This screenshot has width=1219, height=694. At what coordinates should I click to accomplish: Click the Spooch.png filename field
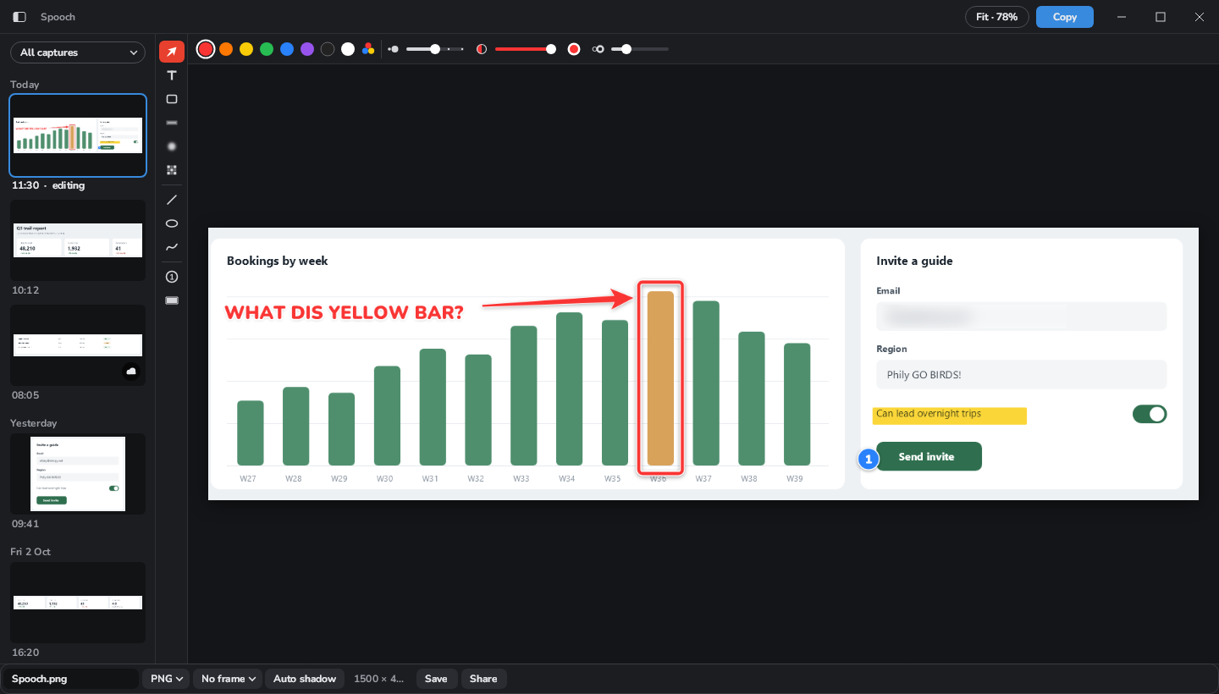pos(71,679)
